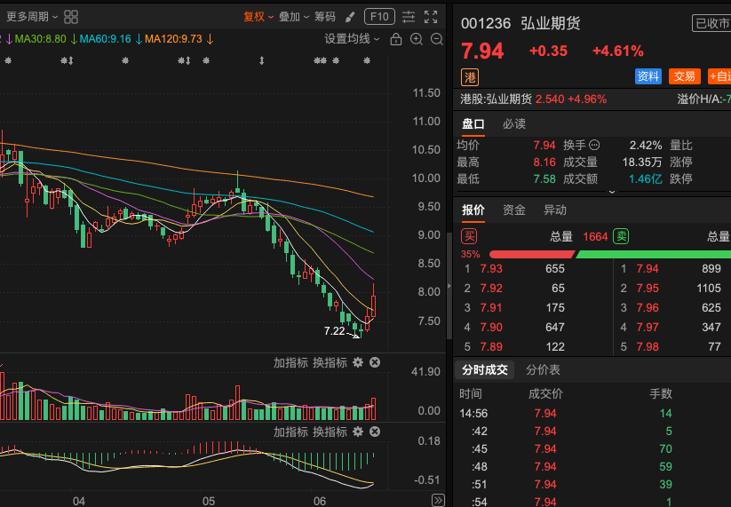Click the 7.22 low price marker on chart

tap(334, 331)
